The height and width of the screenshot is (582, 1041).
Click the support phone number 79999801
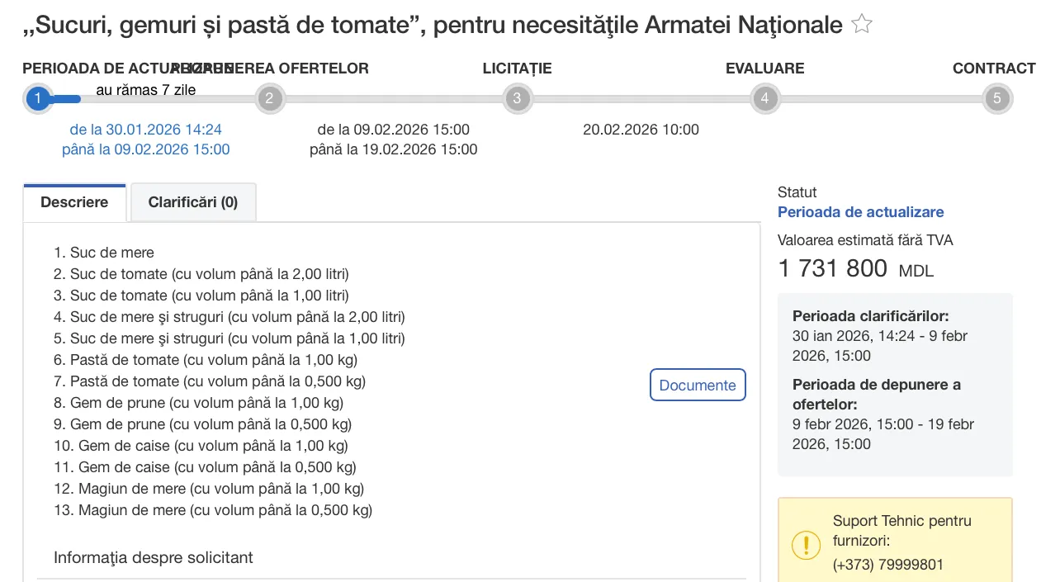[x=888, y=565]
